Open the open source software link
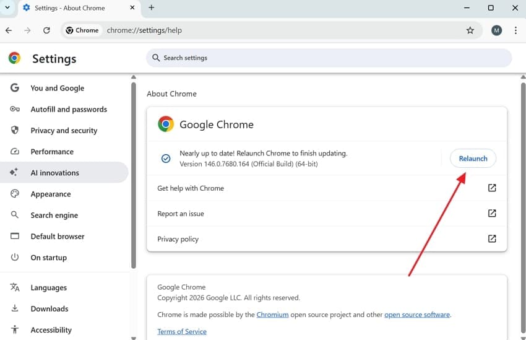526x340 pixels. click(x=417, y=315)
